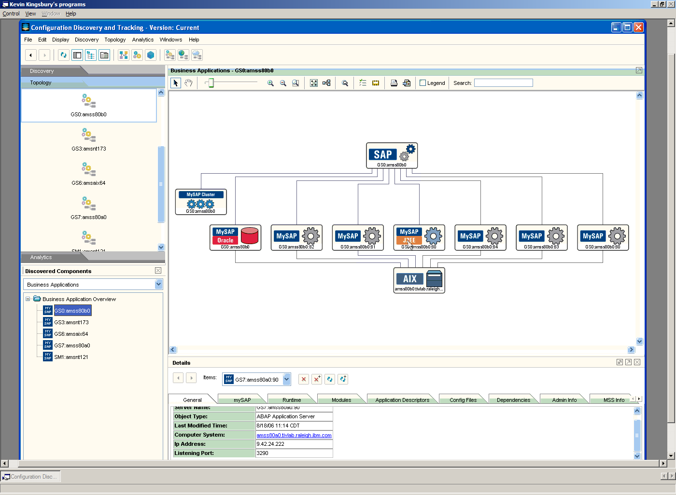676x495 pixels.
Task: Select SM1:amsnt121 in the tree
Action: 71,357
